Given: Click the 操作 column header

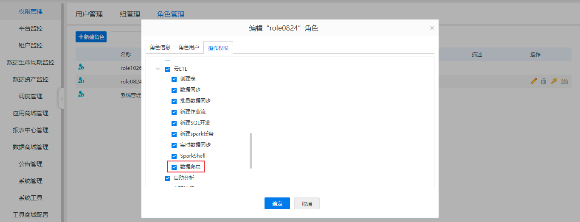Looking at the screenshot, I should (x=535, y=55).
